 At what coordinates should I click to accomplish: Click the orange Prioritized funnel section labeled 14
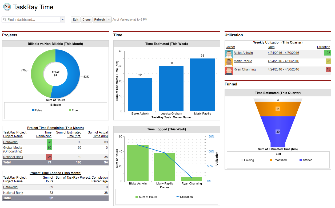(278, 109)
